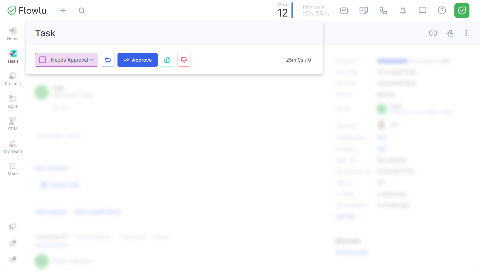This screenshot has width=480, height=271.
Task: Check the task completion checkbox
Action: [x=43, y=60]
